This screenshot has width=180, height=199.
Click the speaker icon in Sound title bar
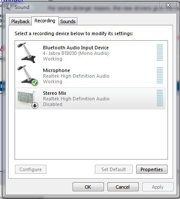pyautogui.click(x=9, y=7)
